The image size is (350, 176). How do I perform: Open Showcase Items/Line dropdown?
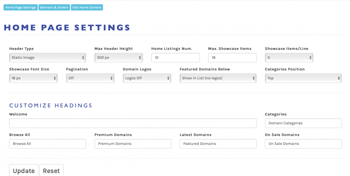tap(289, 58)
